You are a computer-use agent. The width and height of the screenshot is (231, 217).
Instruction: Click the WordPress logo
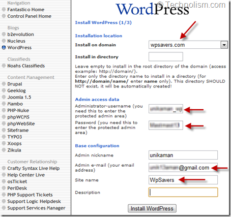point(152,9)
